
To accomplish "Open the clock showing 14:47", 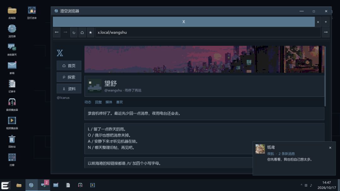I will pos(326,185).
